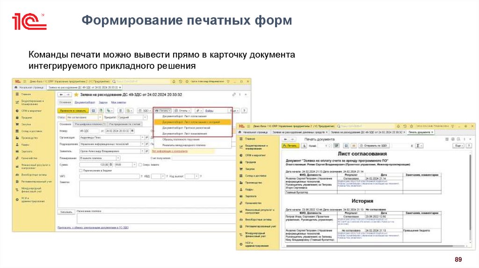Click the Заполнить button

[x=66, y=212]
